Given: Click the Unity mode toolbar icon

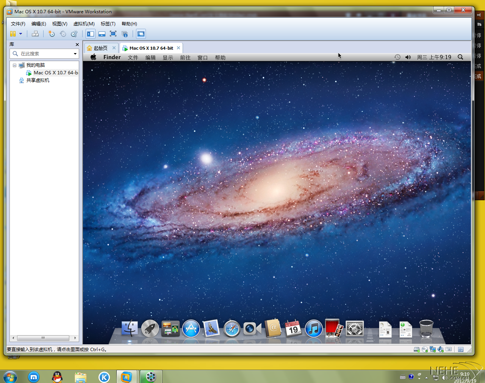Looking at the screenshot, I should click(125, 34).
